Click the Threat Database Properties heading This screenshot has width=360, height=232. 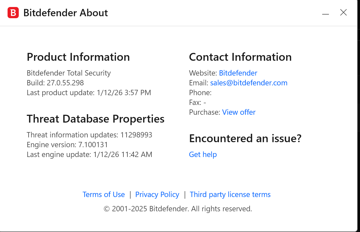click(x=95, y=119)
